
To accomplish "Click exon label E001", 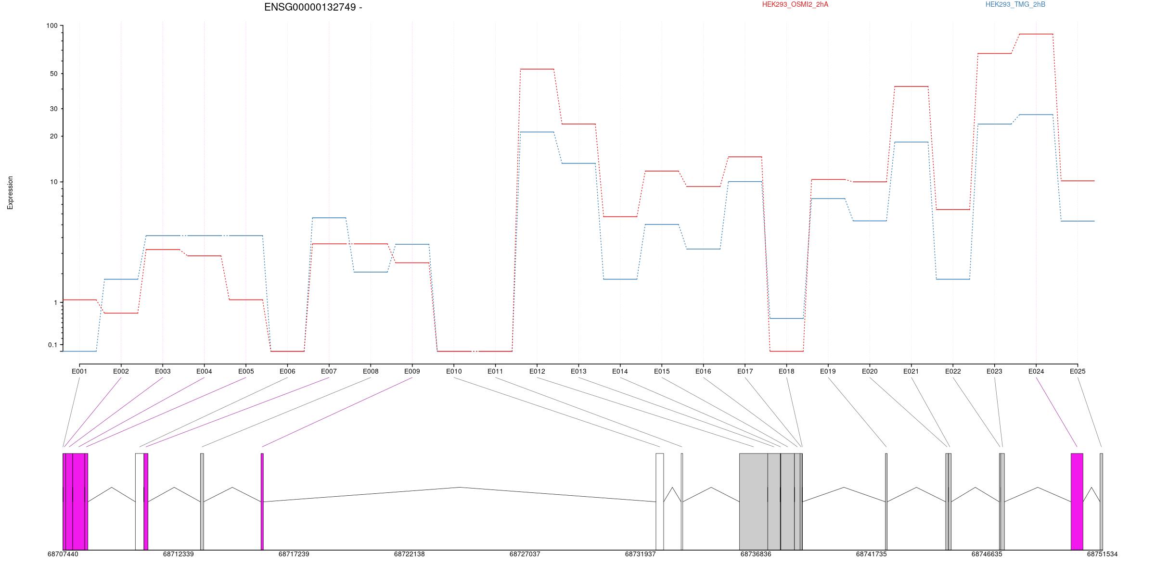I will [79, 371].
